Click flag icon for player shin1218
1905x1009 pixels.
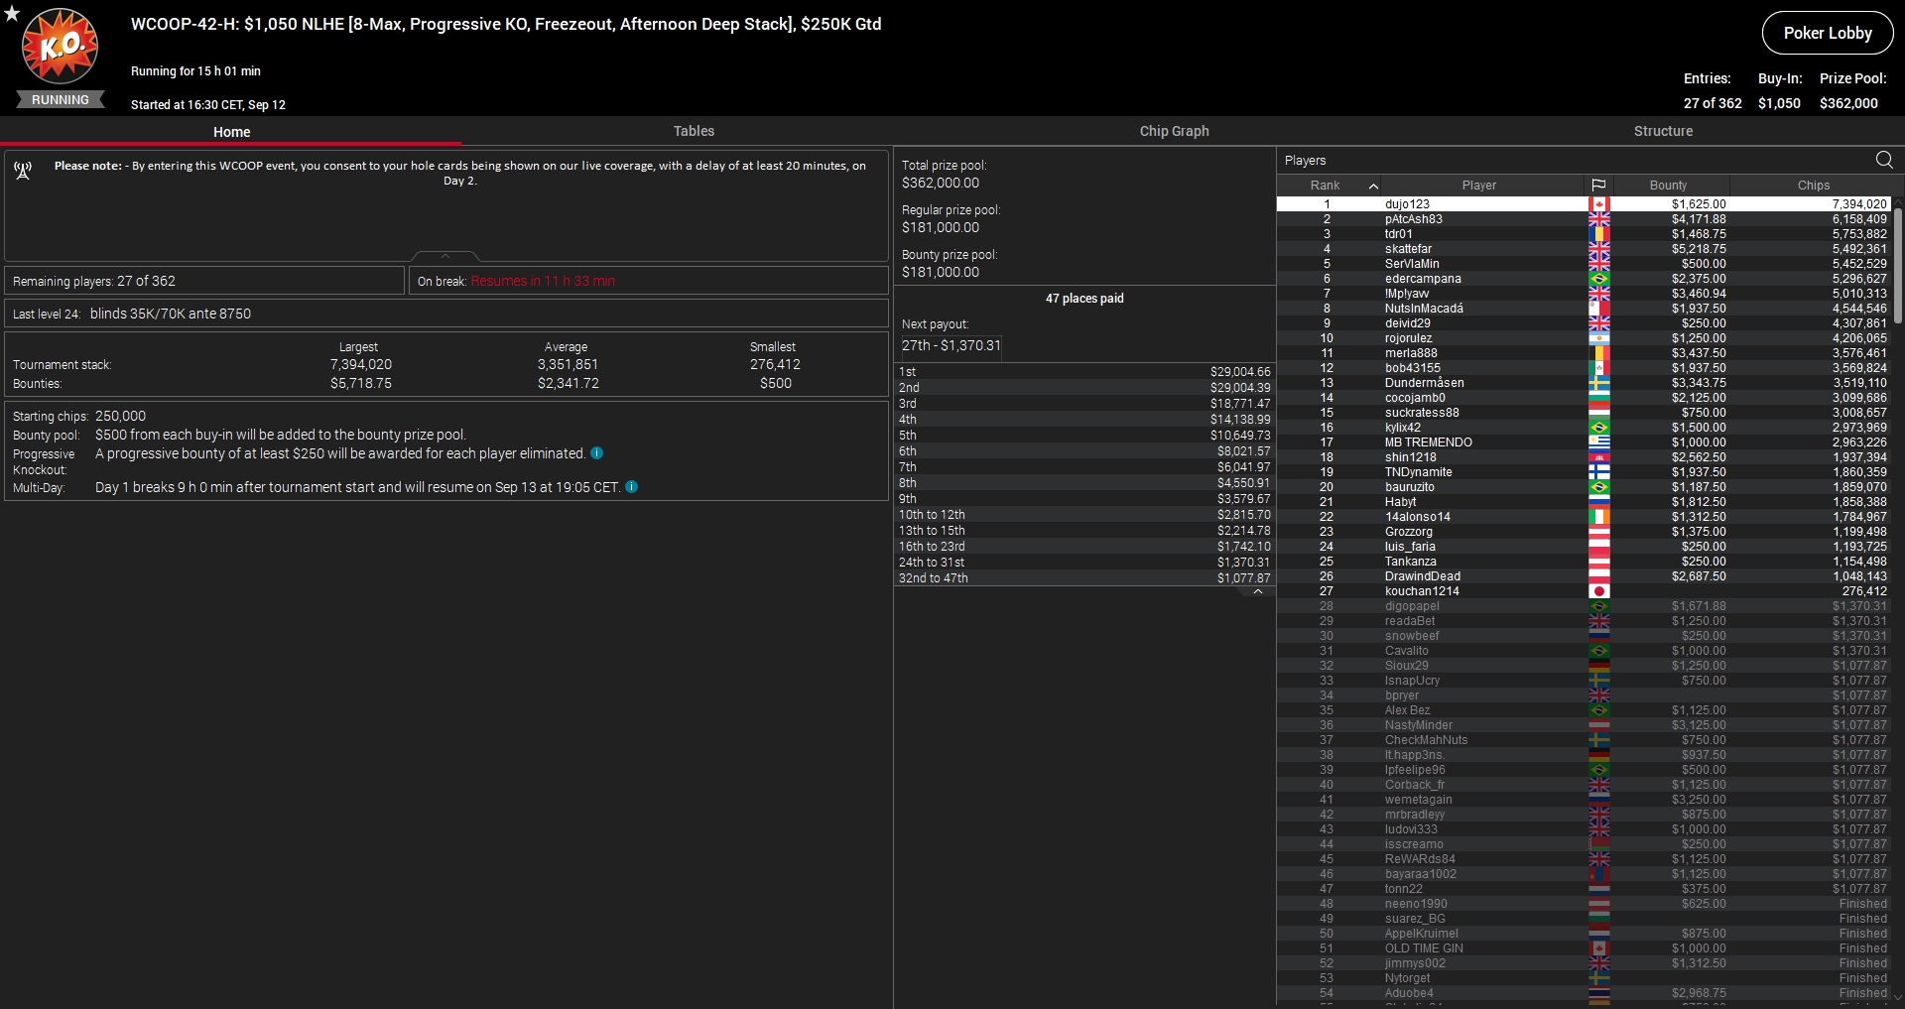click(1598, 457)
